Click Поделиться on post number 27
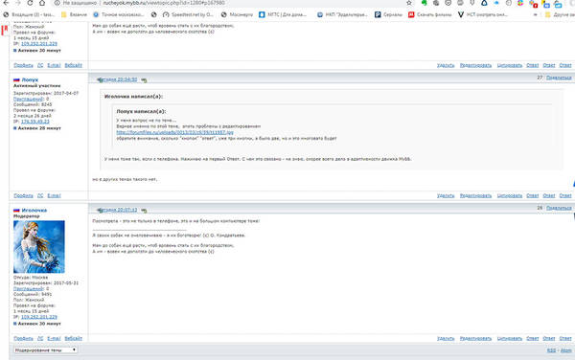The width and height of the screenshot is (575, 360). click(x=559, y=78)
